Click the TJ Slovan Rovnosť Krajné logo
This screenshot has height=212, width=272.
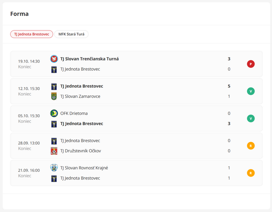pyautogui.click(x=54, y=168)
